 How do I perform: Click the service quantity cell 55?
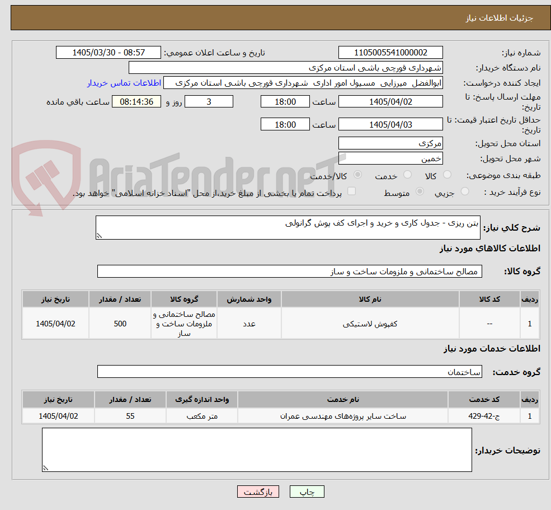tap(130, 416)
